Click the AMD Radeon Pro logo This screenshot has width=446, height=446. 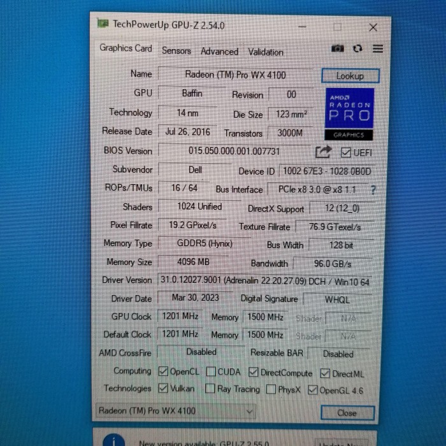tap(349, 114)
